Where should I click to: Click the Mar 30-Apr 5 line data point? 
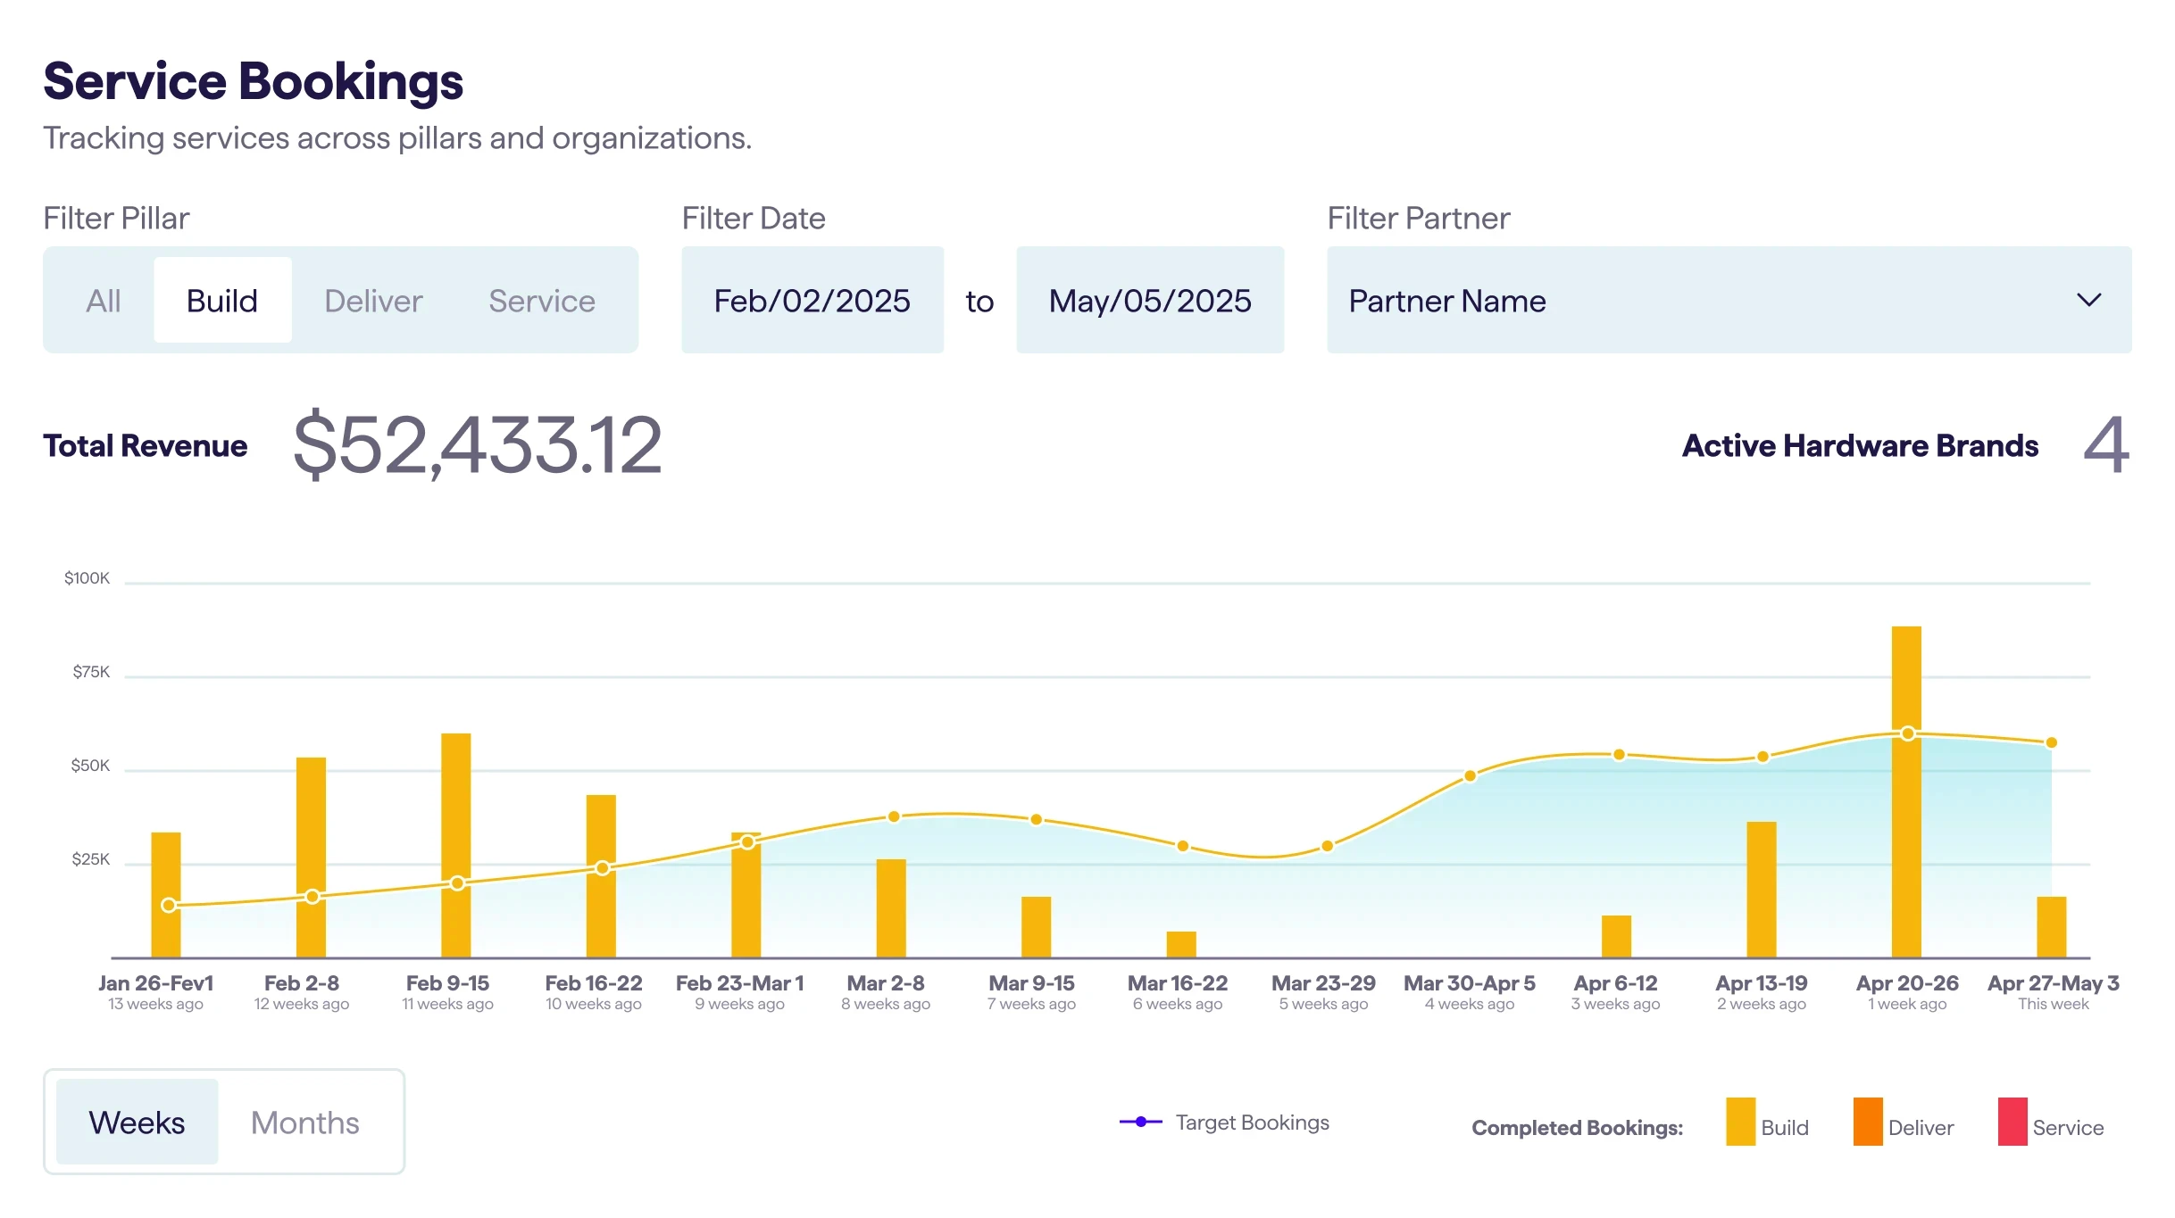(1470, 775)
